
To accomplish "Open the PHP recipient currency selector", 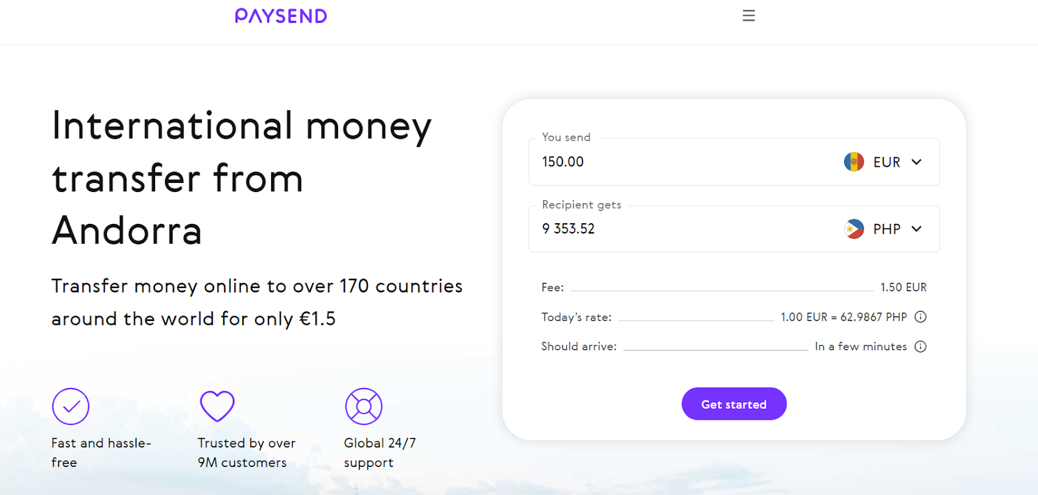I will 883,229.
